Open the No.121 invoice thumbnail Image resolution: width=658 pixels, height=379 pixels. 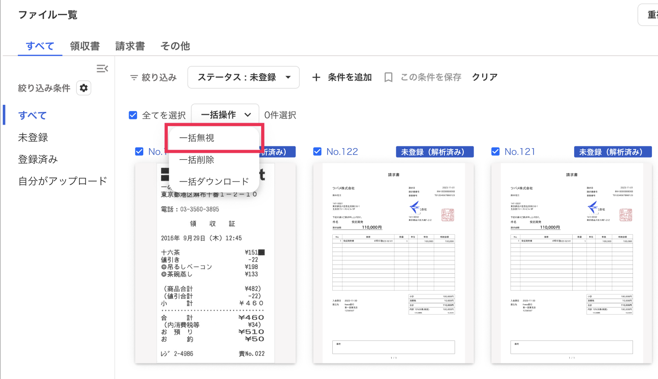coord(572,263)
